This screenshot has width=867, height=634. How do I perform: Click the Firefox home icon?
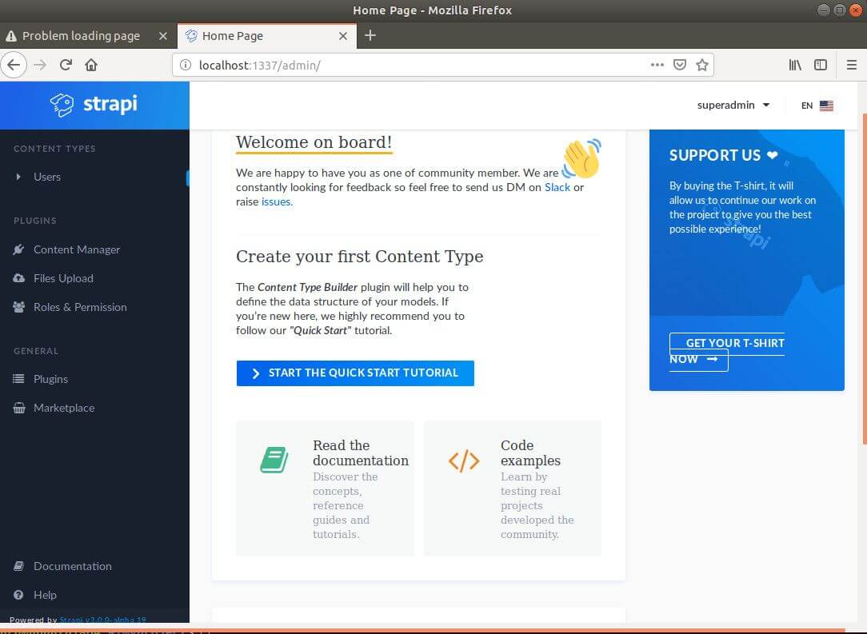[x=91, y=65]
